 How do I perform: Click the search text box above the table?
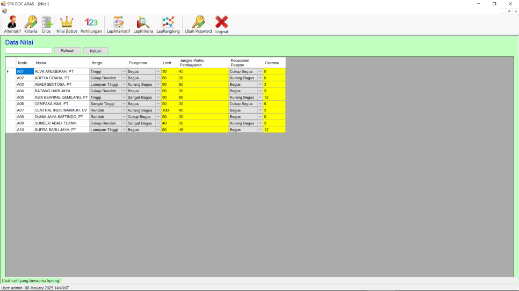pos(28,51)
